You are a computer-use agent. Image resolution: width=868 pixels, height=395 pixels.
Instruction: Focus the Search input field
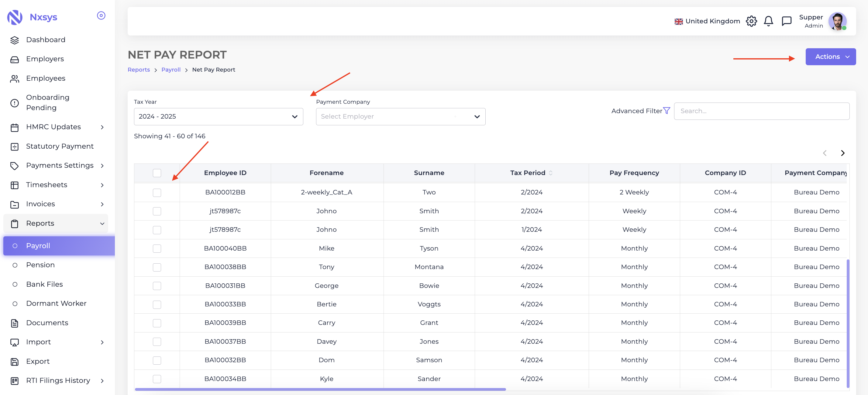pos(761,111)
